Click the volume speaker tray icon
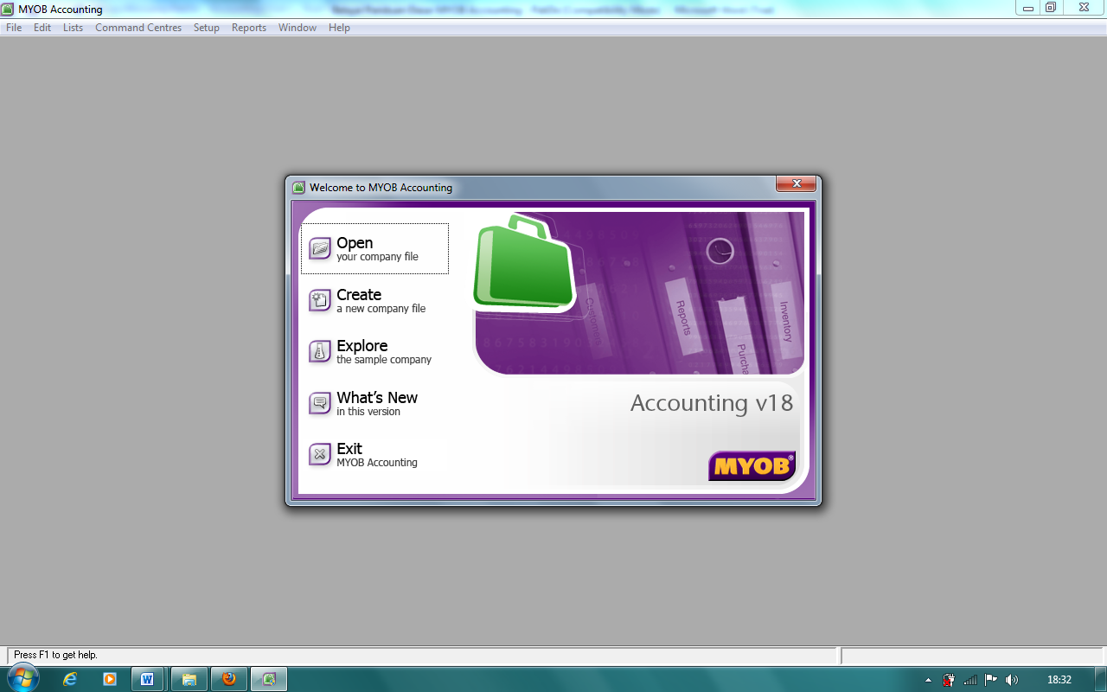Viewport: 1107px width, 692px height. click(x=1011, y=680)
